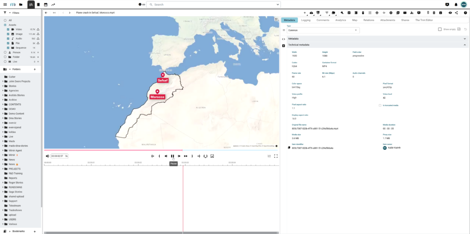Check the Is truncated media checkbox
This screenshot has height=234, width=470.
(x=380, y=105)
